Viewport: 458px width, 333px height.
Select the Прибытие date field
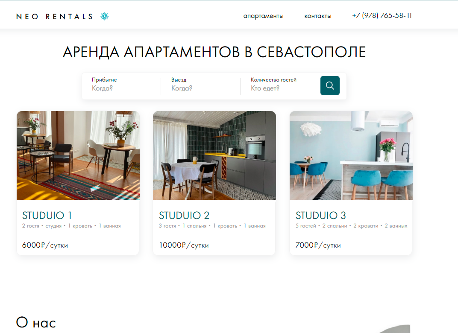click(121, 85)
